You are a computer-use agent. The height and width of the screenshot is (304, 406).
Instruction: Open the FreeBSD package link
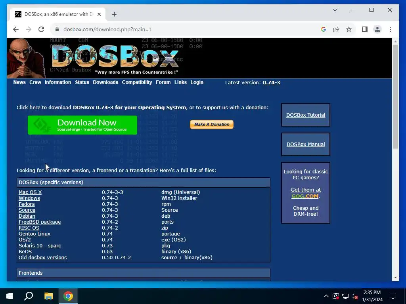tap(40, 222)
